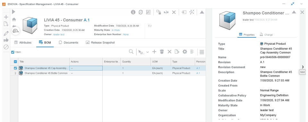Click the X remove icon in BOM toolbar
The height and width of the screenshot is (122, 308).
point(169,52)
